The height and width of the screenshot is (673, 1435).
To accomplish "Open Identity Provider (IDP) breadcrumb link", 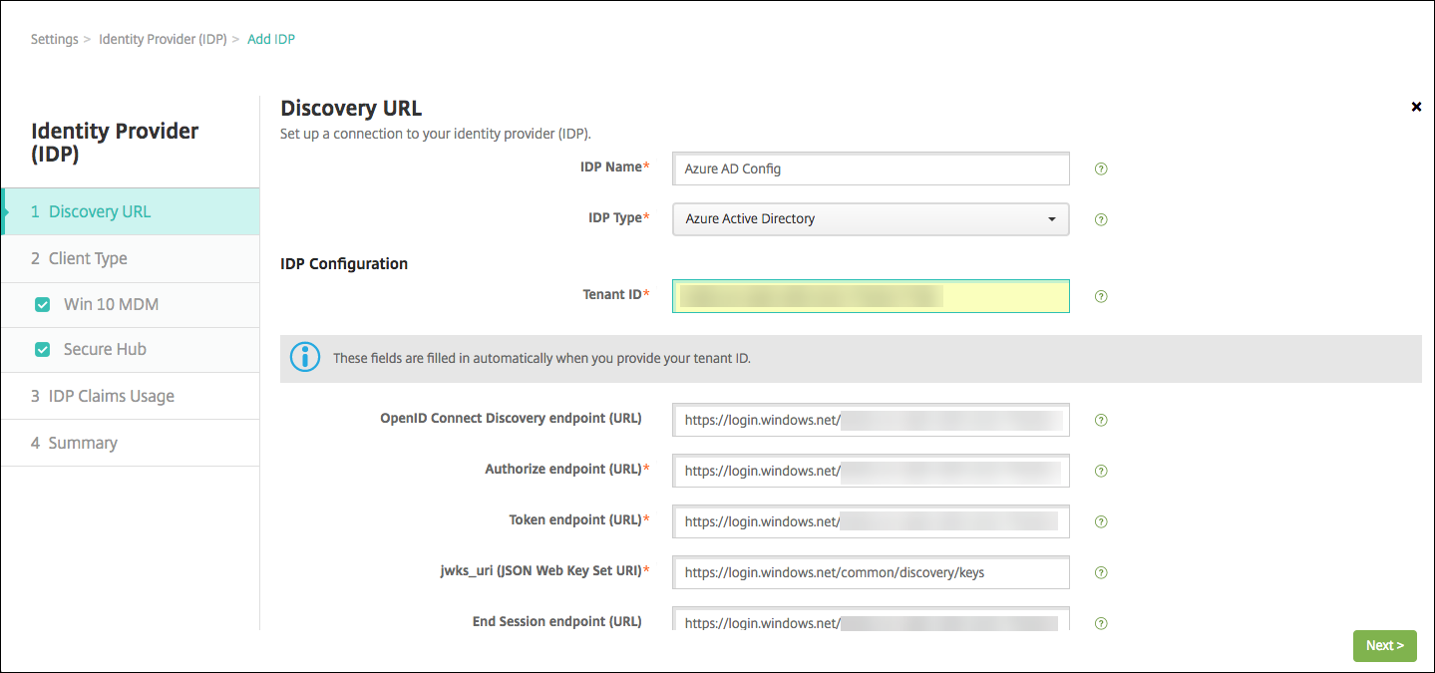I will (163, 40).
